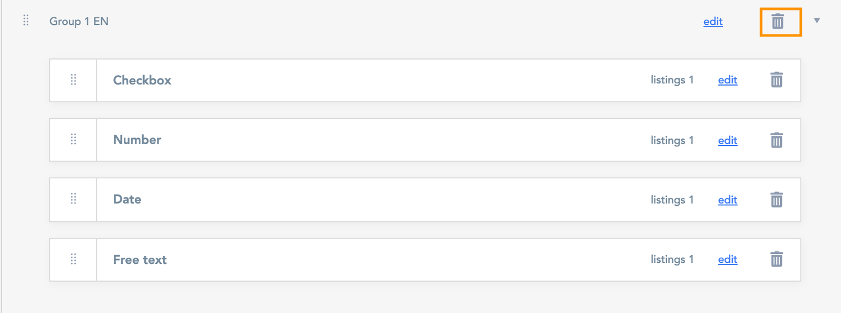
Task: Edit the Free text field
Action: click(727, 259)
